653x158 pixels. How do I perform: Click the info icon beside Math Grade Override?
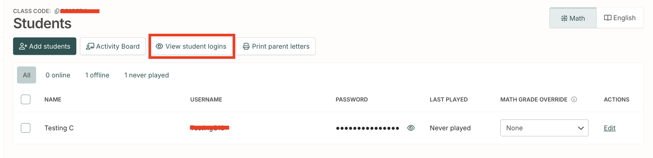(574, 99)
